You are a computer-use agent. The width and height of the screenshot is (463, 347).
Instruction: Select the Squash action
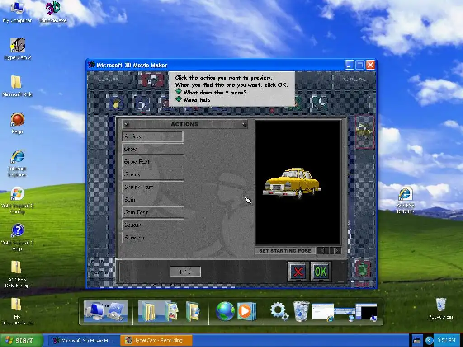point(153,225)
